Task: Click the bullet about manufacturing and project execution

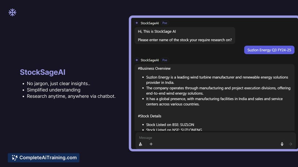Action: [x=218, y=91]
